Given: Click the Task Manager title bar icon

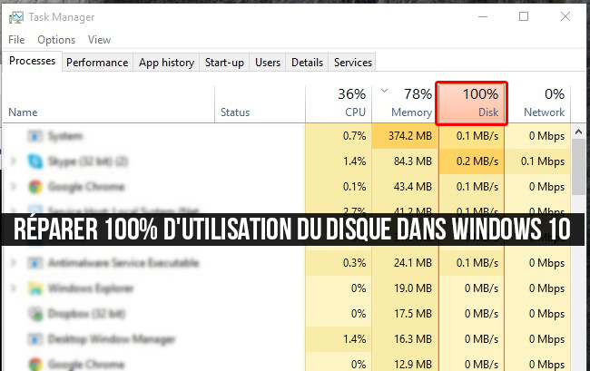Looking at the screenshot, I should coord(16,17).
